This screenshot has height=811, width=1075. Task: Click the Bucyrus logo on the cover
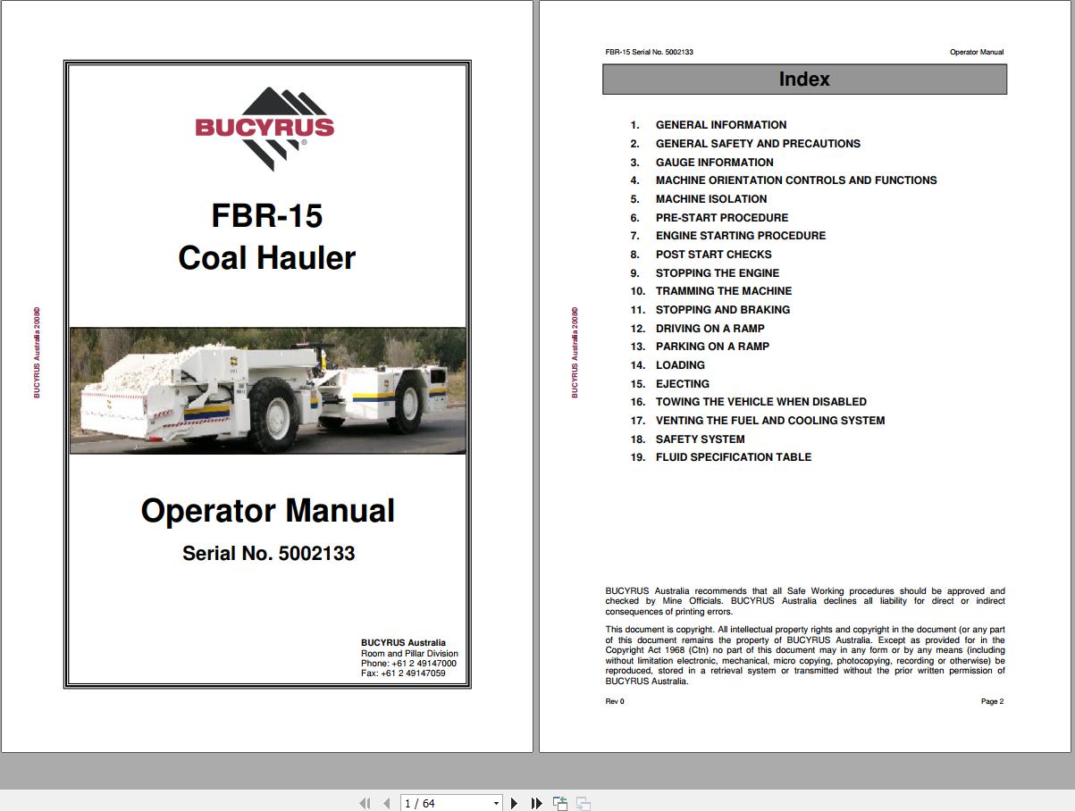click(265, 129)
